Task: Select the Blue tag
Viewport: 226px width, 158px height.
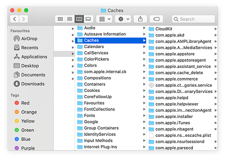Action: pos(23,139)
